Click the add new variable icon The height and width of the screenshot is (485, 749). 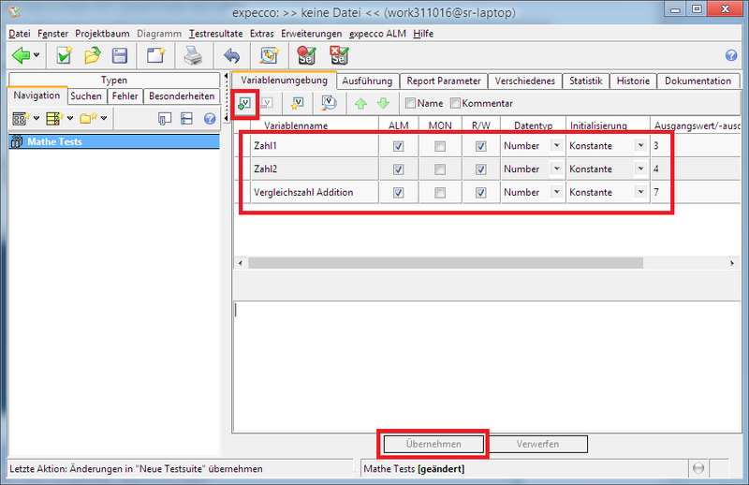pos(244,103)
